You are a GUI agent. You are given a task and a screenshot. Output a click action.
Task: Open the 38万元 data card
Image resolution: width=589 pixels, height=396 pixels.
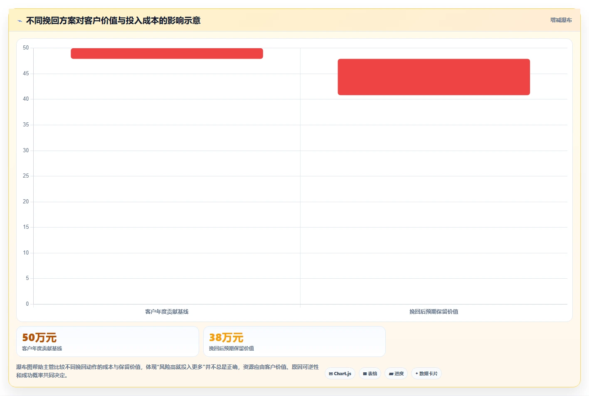click(294, 342)
